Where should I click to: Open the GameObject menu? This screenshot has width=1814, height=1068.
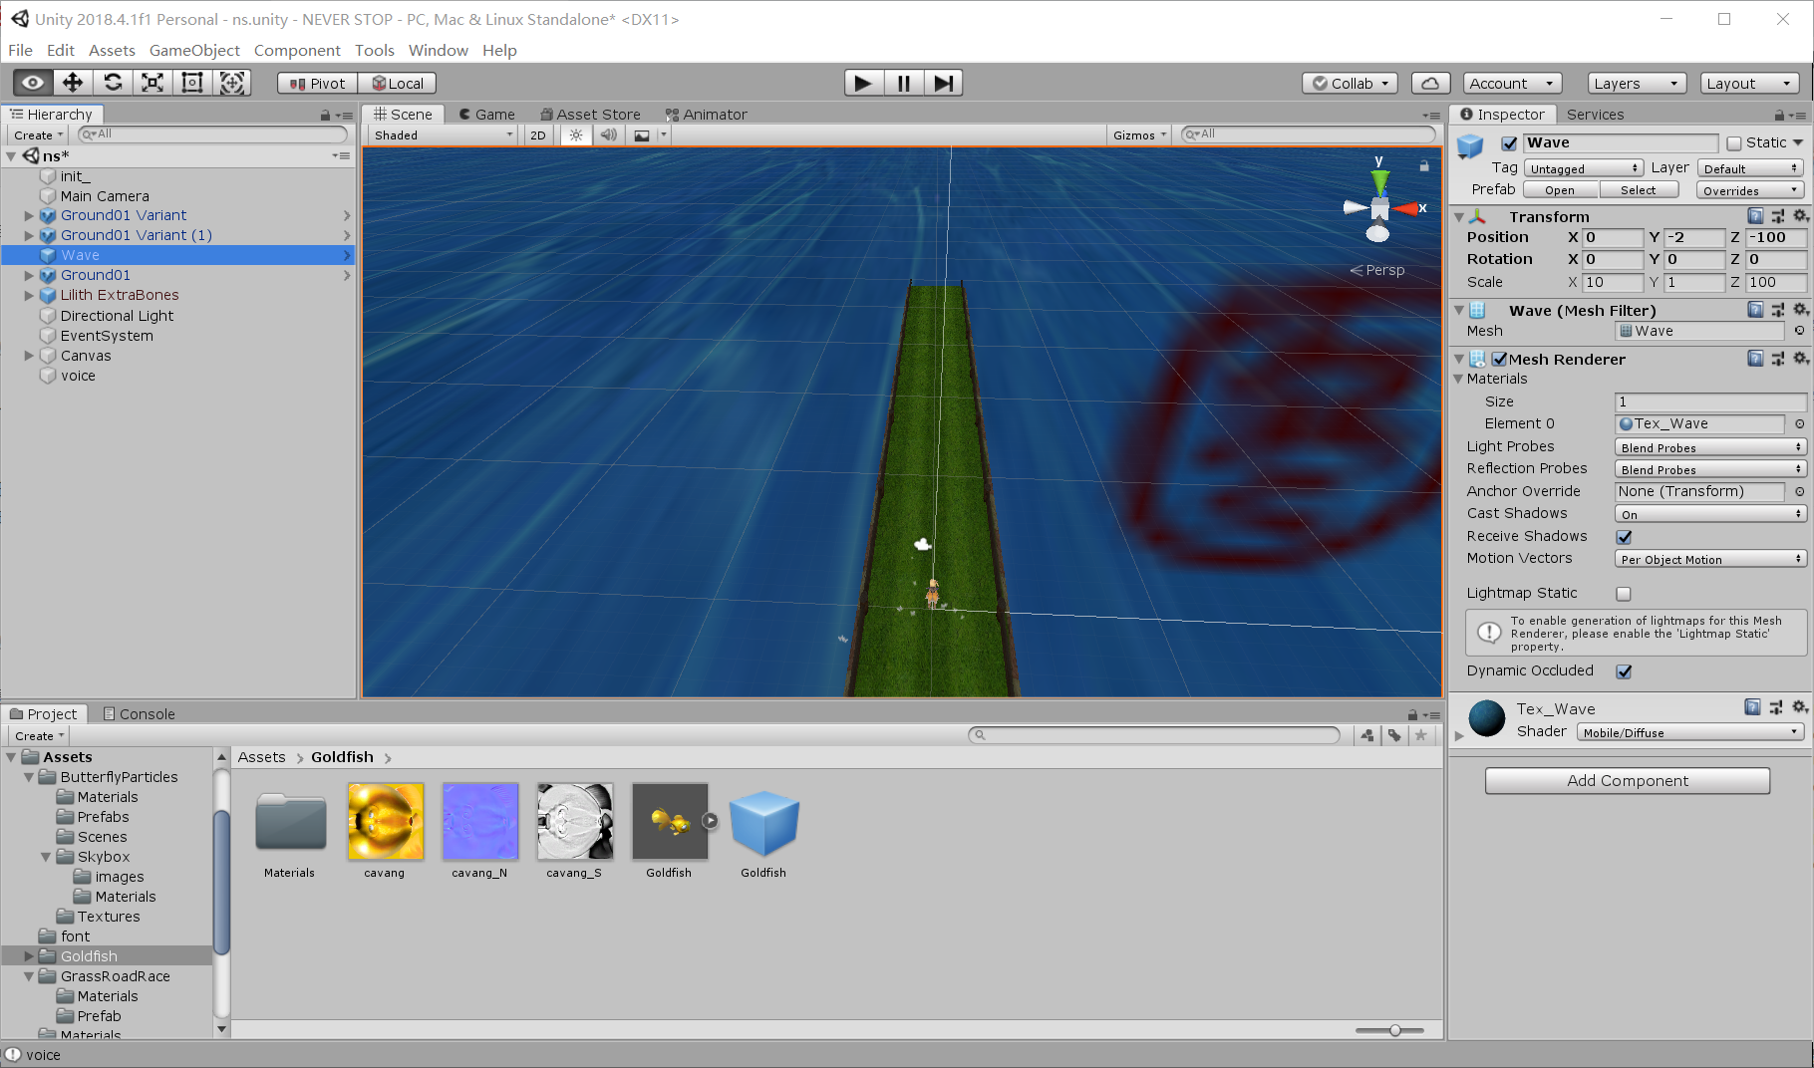coord(194,50)
